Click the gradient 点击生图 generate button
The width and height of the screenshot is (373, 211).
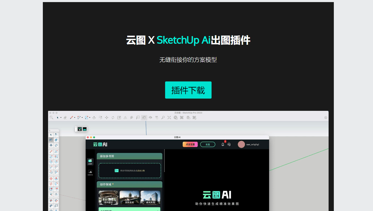[x=190, y=144]
